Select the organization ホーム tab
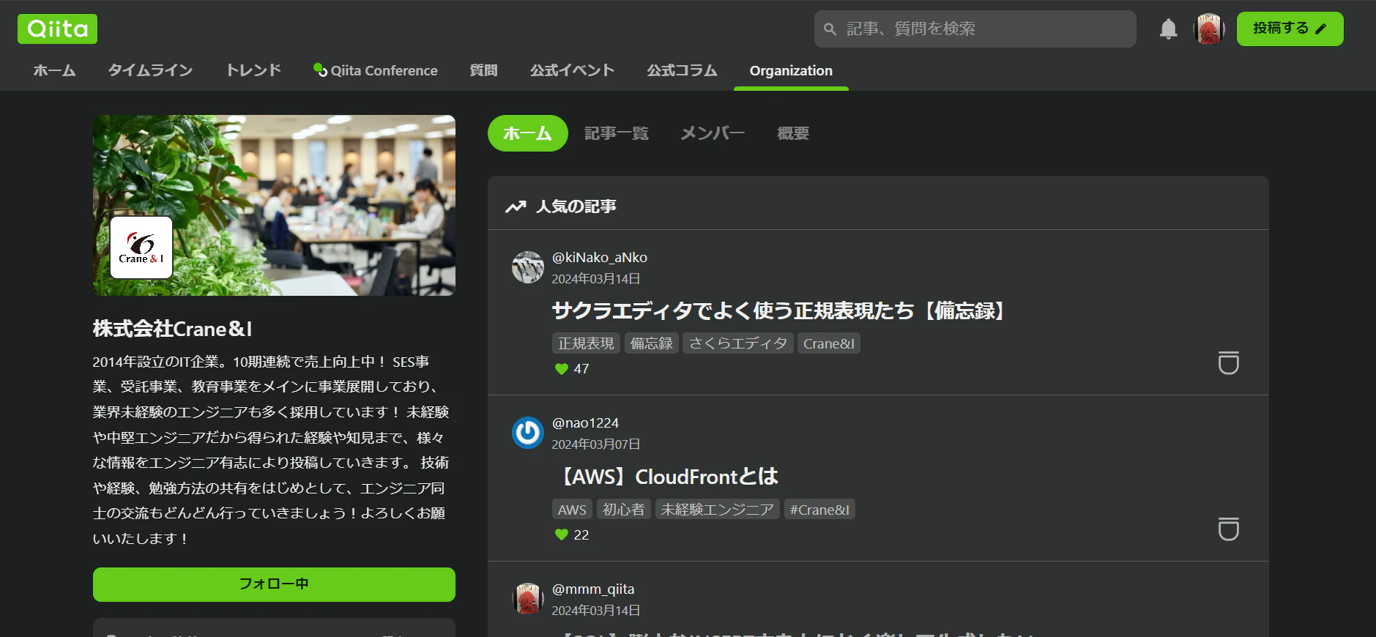 click(x=527, y=133)
